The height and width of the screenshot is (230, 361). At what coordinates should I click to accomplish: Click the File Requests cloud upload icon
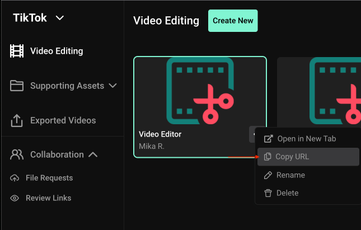[x=15, y=178]
